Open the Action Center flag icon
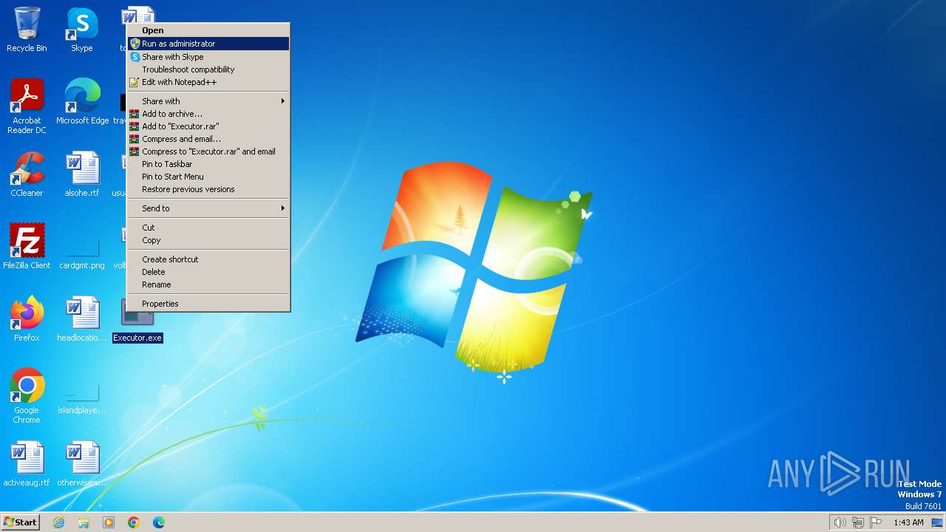The image size is (946, 532). click(876, 522)
